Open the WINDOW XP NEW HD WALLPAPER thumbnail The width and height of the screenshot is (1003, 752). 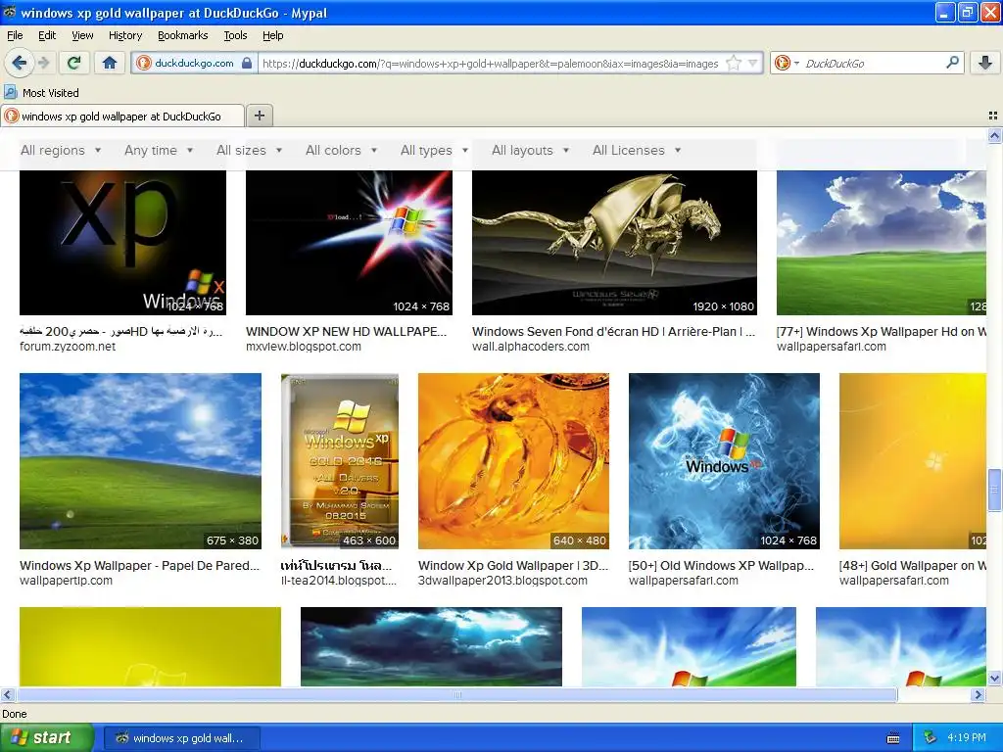[x=349, y=243]
